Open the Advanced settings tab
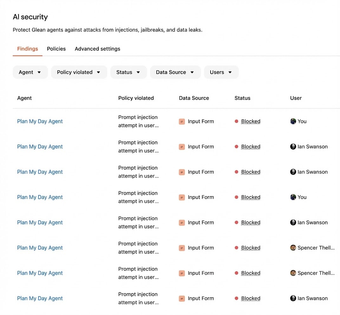340x315 pixels. coord(97,49)
